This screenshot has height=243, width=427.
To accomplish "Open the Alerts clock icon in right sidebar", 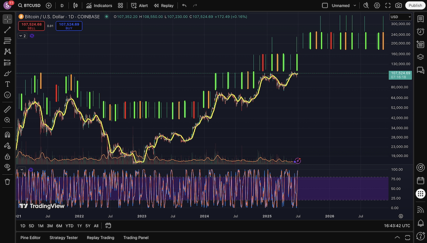I will (420, 32).
